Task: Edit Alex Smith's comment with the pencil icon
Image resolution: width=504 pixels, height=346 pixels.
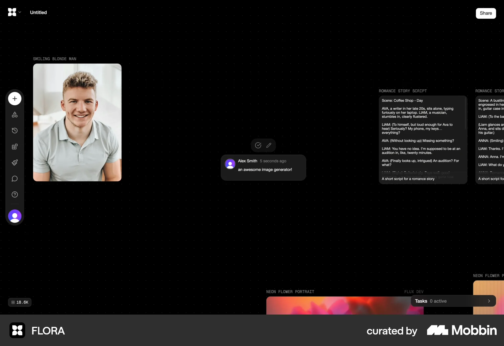Action: click(x=269, y=145)
